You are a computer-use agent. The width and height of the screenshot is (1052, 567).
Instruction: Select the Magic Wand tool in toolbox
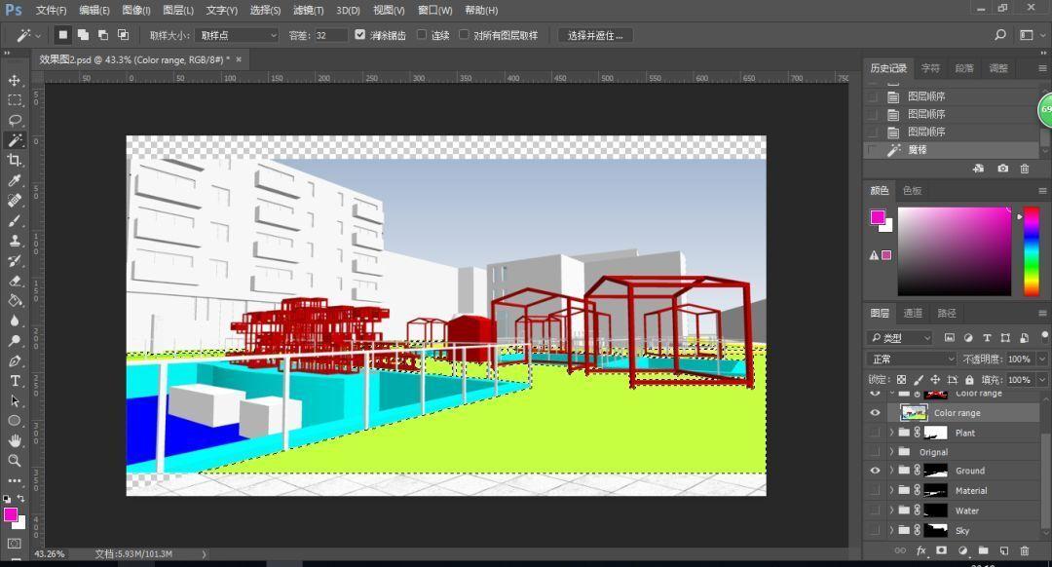pyautogui.click(x=15, y=139)
